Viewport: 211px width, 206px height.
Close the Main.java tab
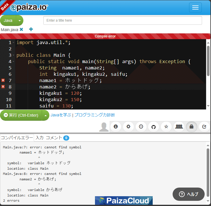pyautogui.click(x=21, y=29)
